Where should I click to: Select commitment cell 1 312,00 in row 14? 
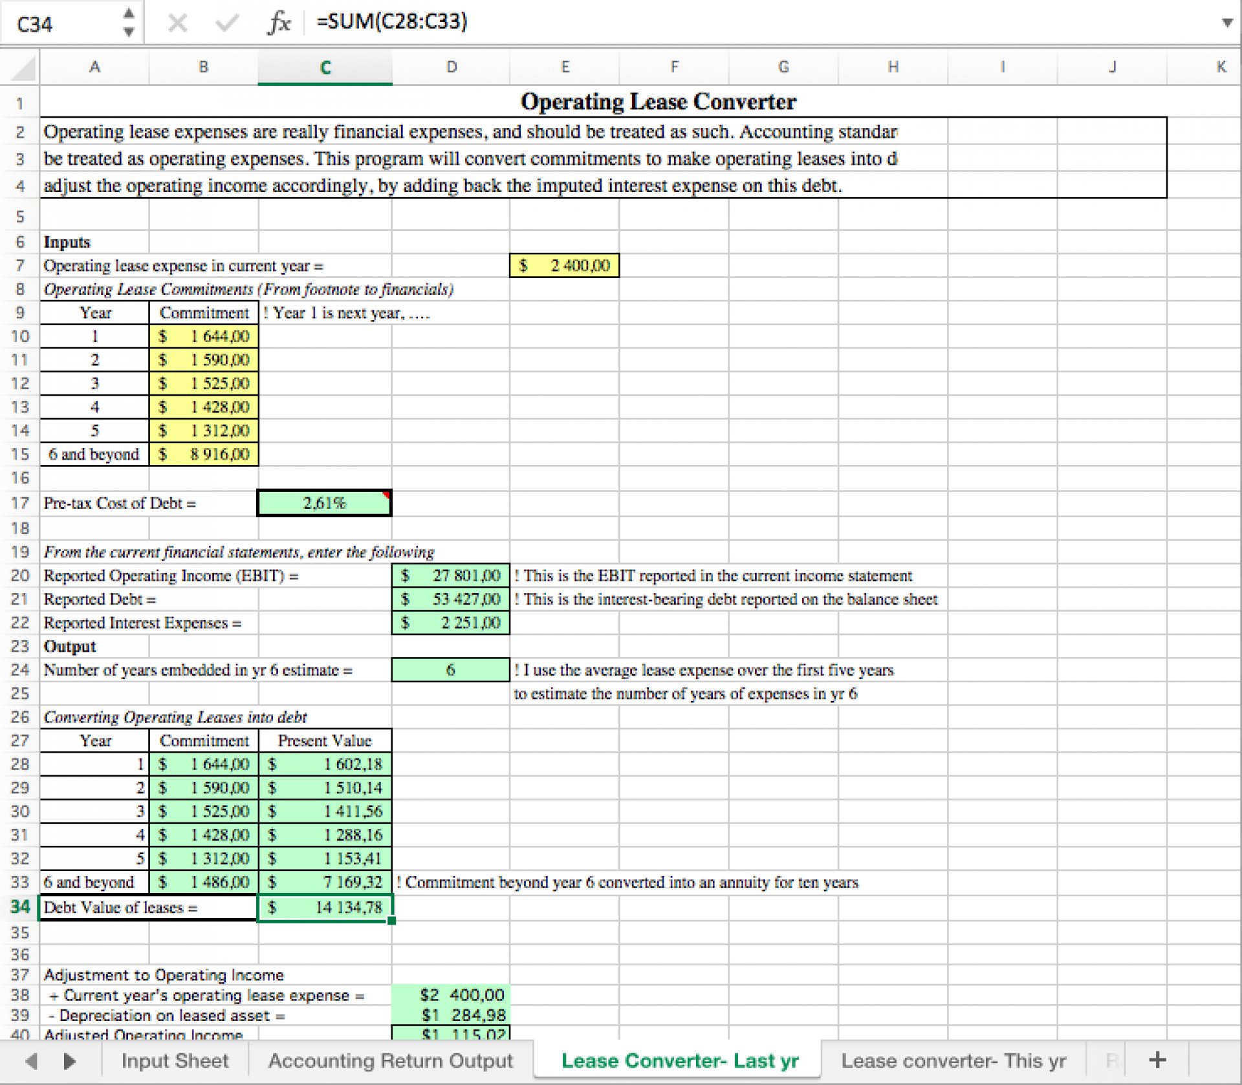(204, 431)
